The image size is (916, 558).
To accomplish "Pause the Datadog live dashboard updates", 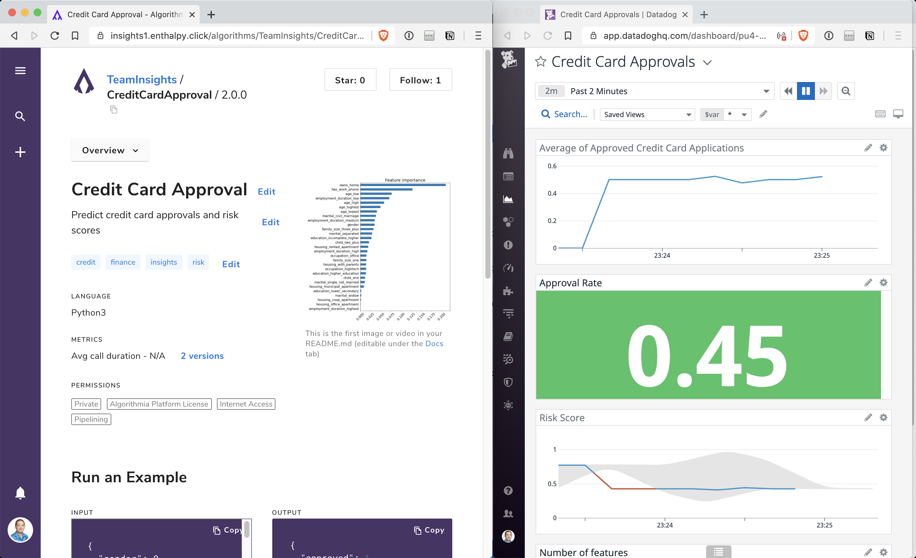I will click(806, 91).
